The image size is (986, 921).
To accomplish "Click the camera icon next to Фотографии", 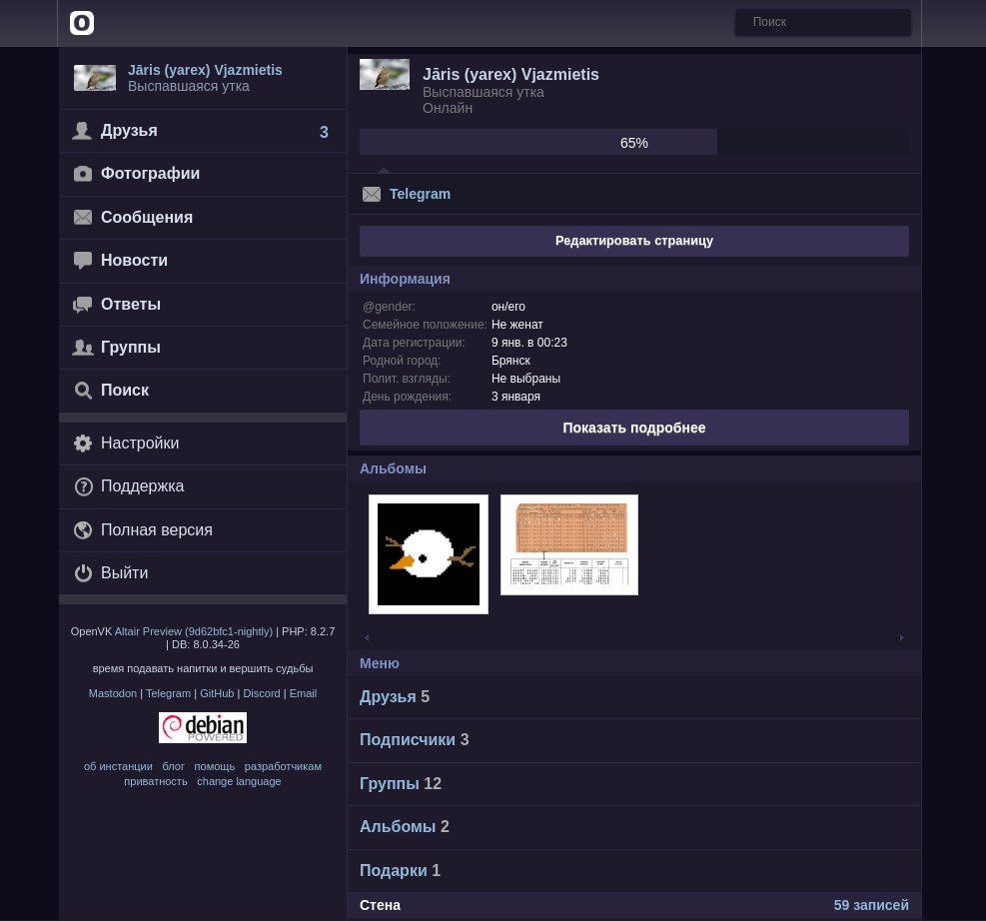I will pyautogui.click(x=82, y=174).
